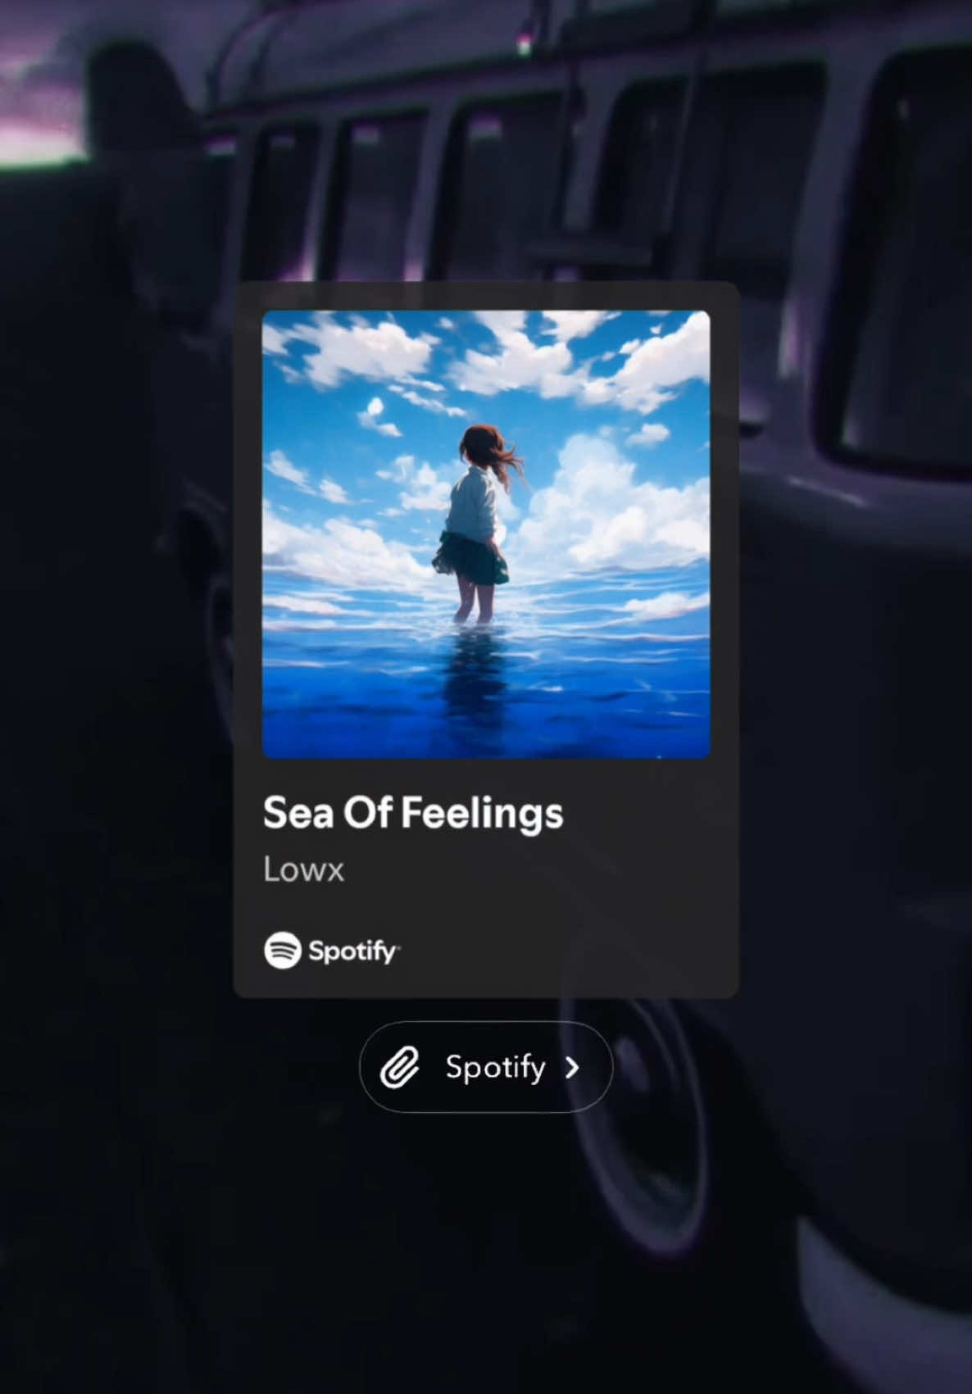
Task: Open the Sea Of Feelings album cover
Action: (x=486, y=534)
